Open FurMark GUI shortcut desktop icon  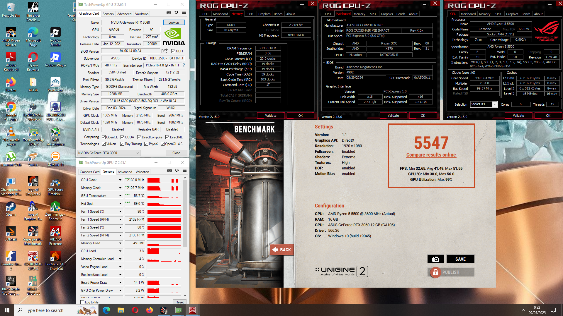(55, 260)
